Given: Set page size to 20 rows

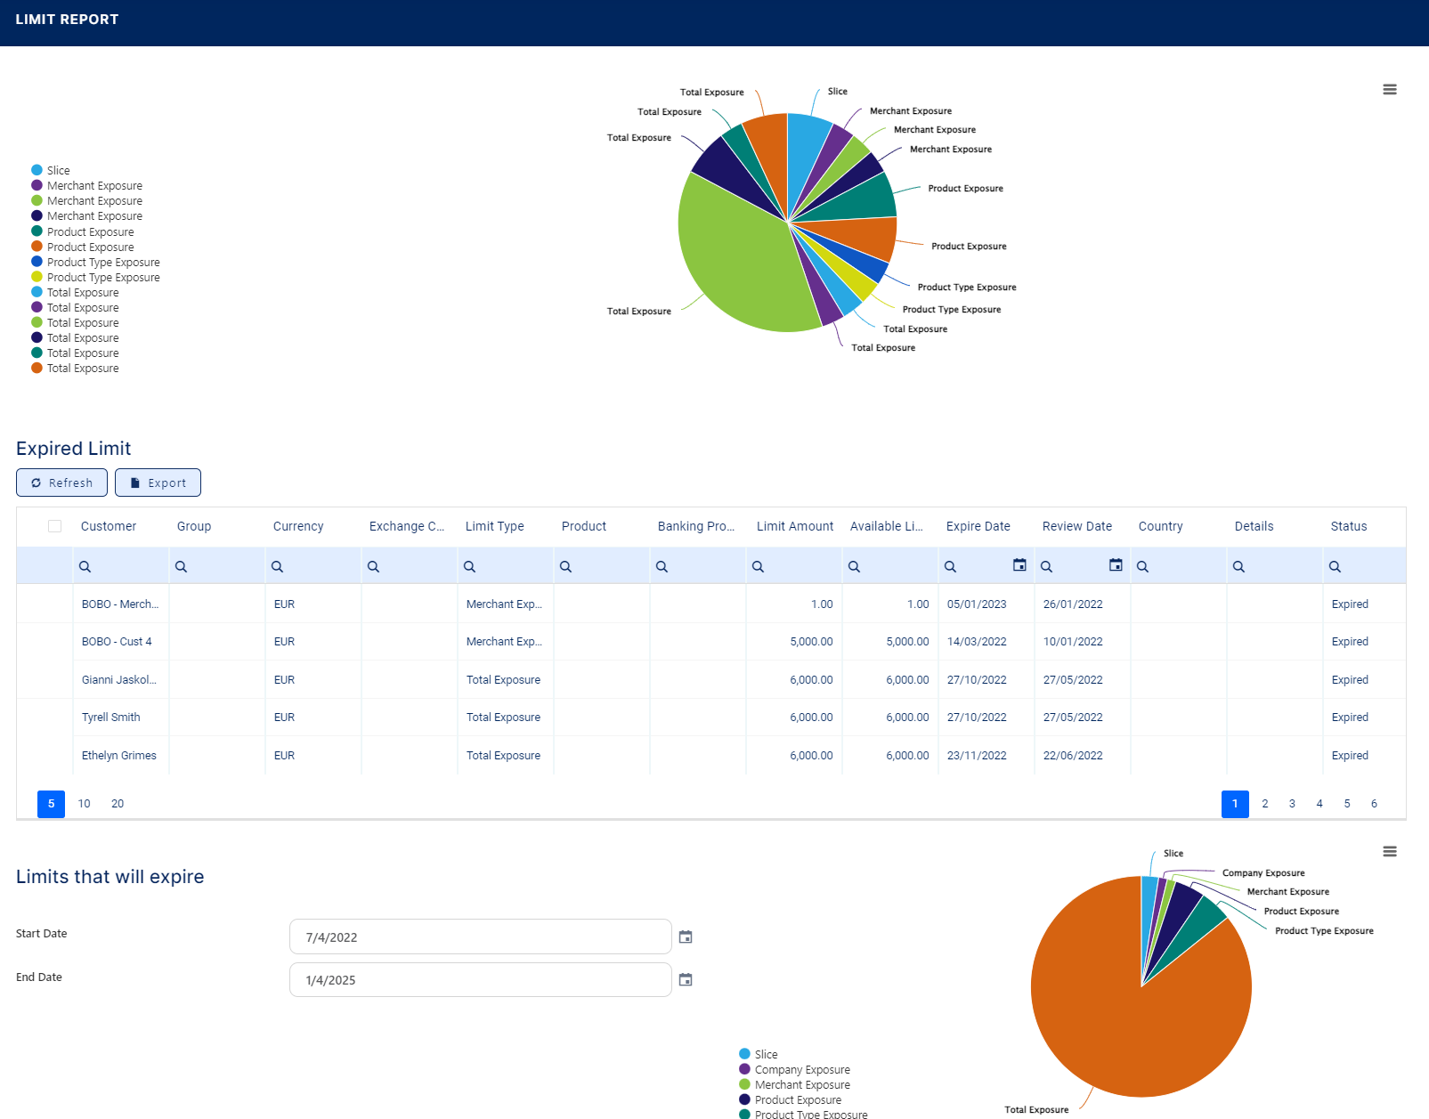Looking at the screenshot, I should pos(118,804).
